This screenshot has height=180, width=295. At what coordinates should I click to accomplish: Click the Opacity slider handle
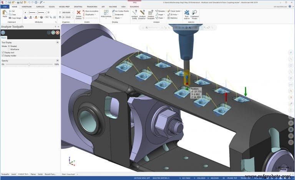click(29, 64)
